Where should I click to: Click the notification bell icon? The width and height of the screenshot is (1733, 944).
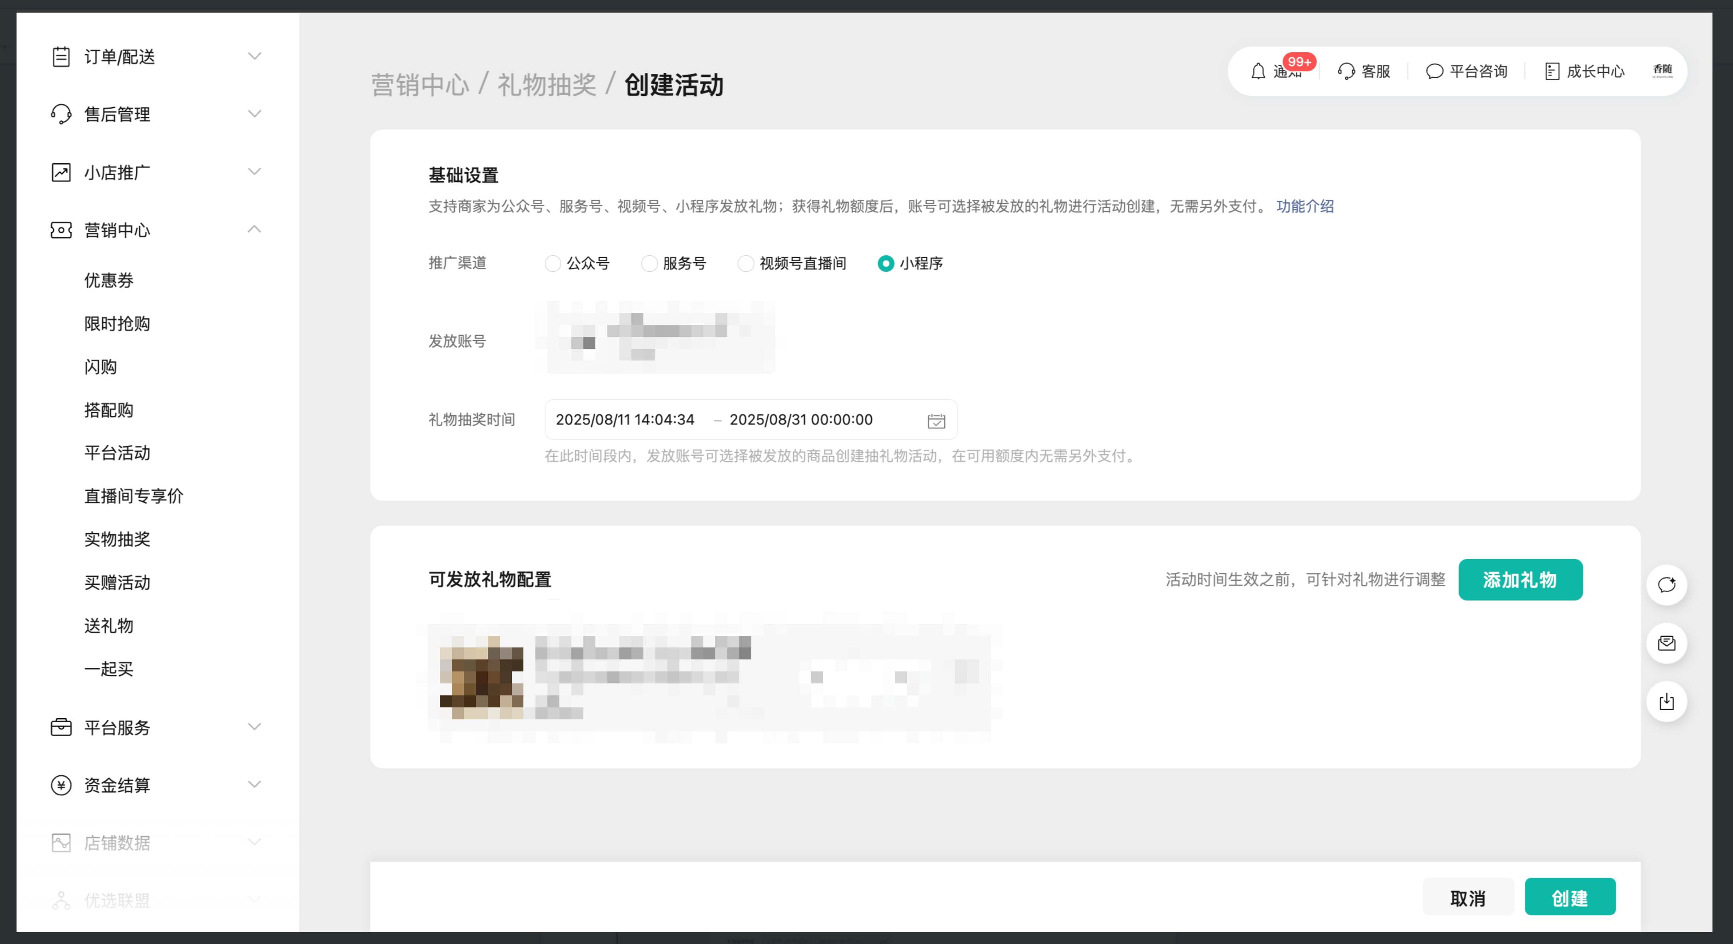(1258, 71)
